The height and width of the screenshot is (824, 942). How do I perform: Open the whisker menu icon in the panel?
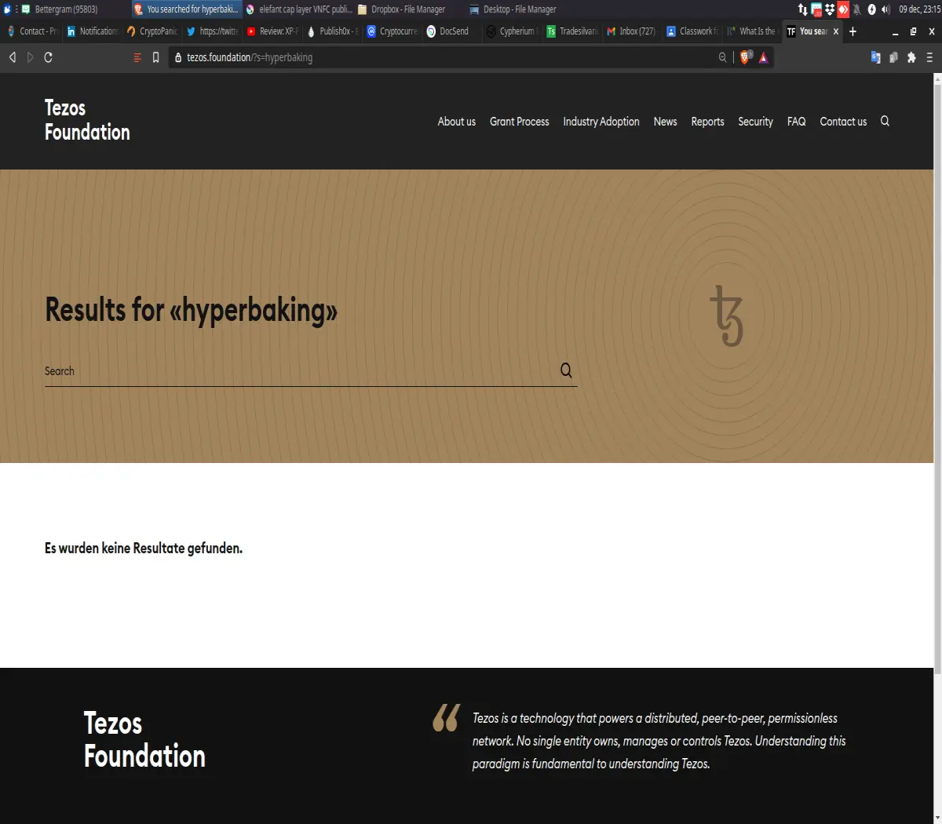(7, 9)
